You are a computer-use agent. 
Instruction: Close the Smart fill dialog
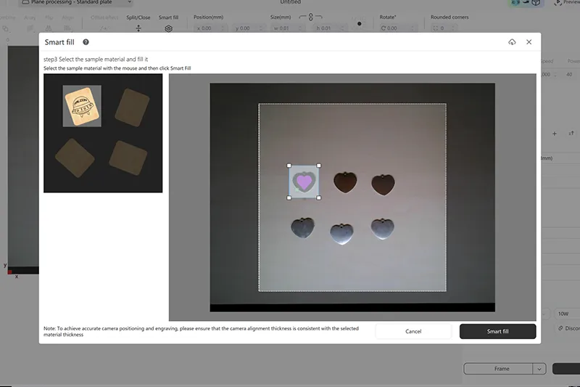tap(529, 42)
